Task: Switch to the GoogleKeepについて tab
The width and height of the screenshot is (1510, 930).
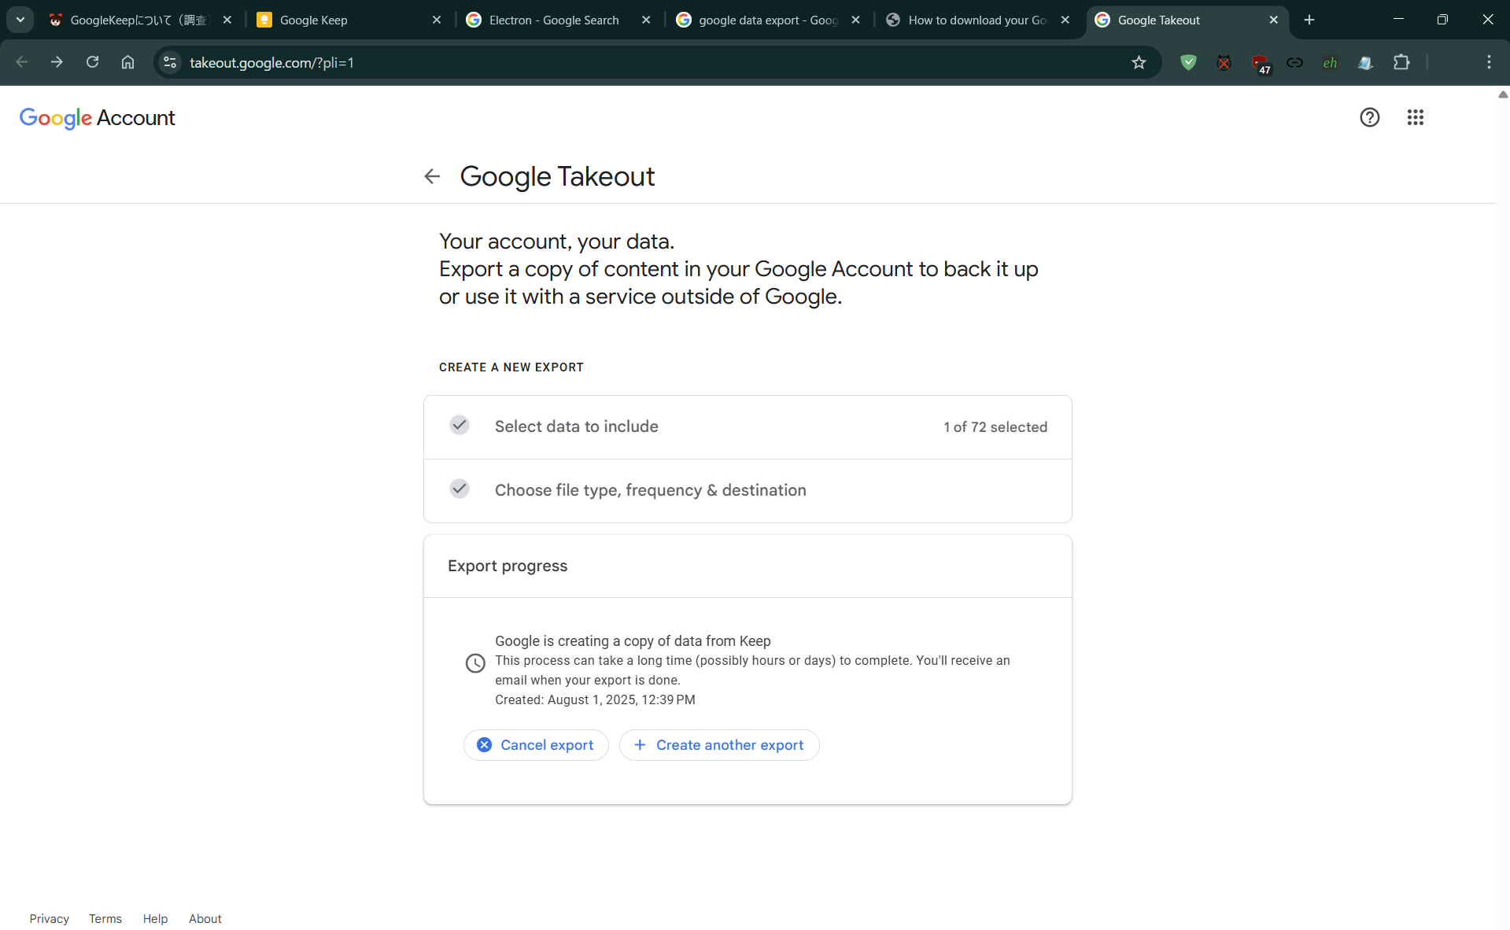Action: [x=141, y=20]
